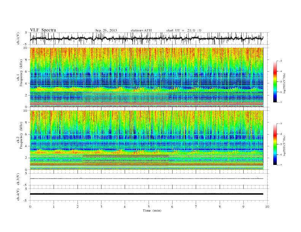Click the '-7' tick on the lower colorbar

tap(280, 165)
